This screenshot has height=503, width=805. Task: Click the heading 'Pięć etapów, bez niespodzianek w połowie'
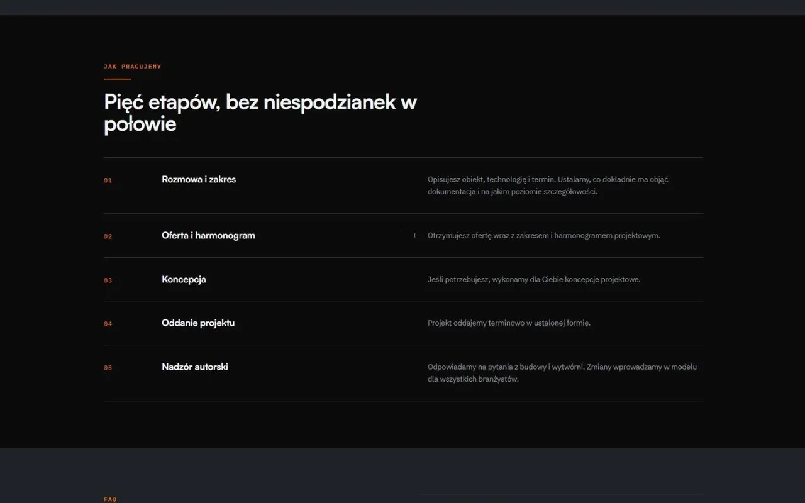pyautogui.click(x=260, y=113)
